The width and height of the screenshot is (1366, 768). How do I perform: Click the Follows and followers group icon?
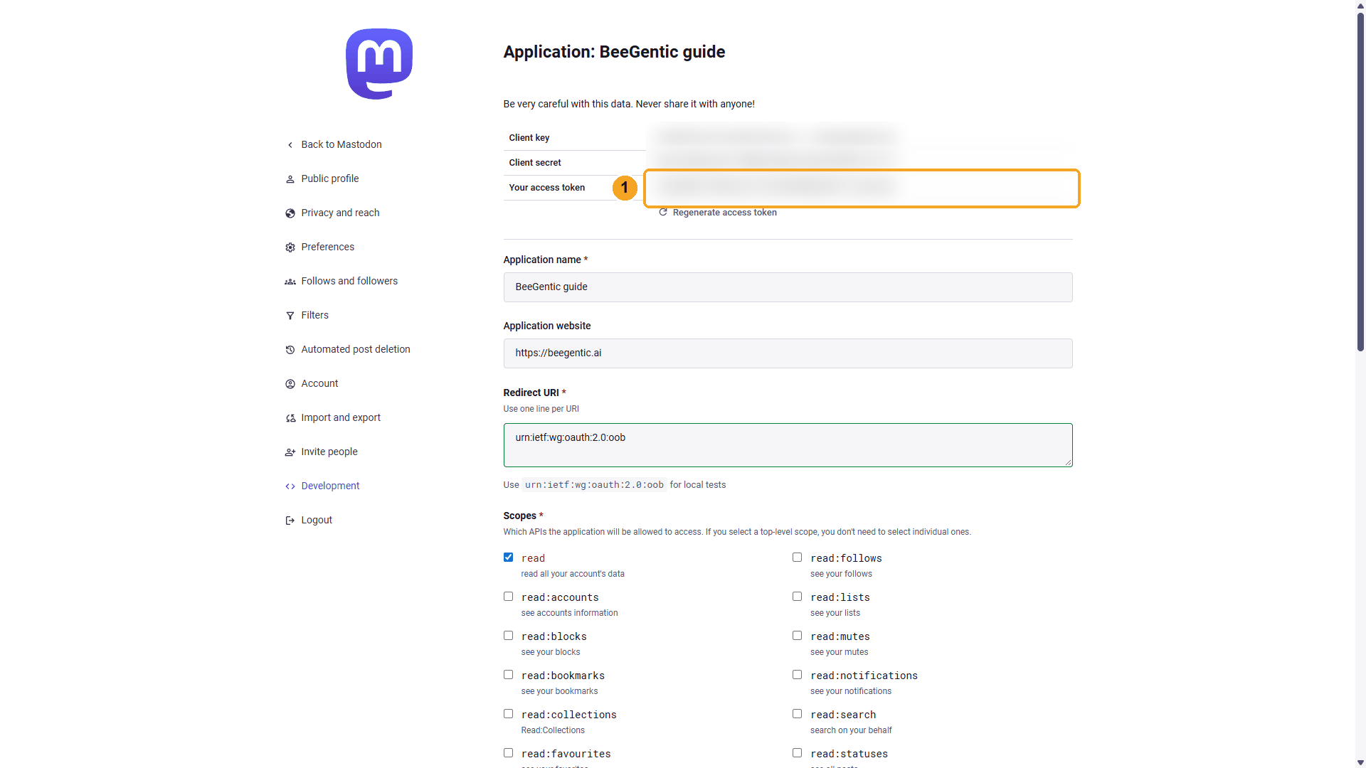[x=290, y=282]
